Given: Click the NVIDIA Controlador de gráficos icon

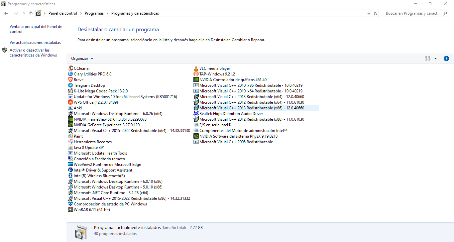Looking at the screenshot, I should [x=196, y=80].
